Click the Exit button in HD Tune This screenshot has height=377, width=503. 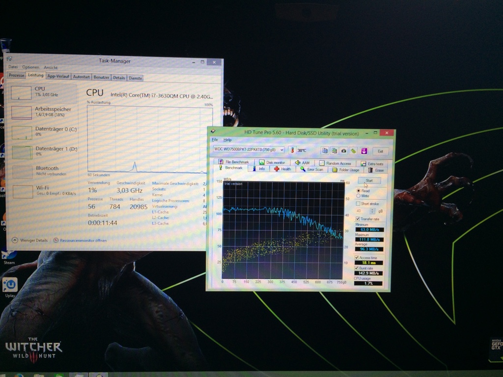point(380,151)
